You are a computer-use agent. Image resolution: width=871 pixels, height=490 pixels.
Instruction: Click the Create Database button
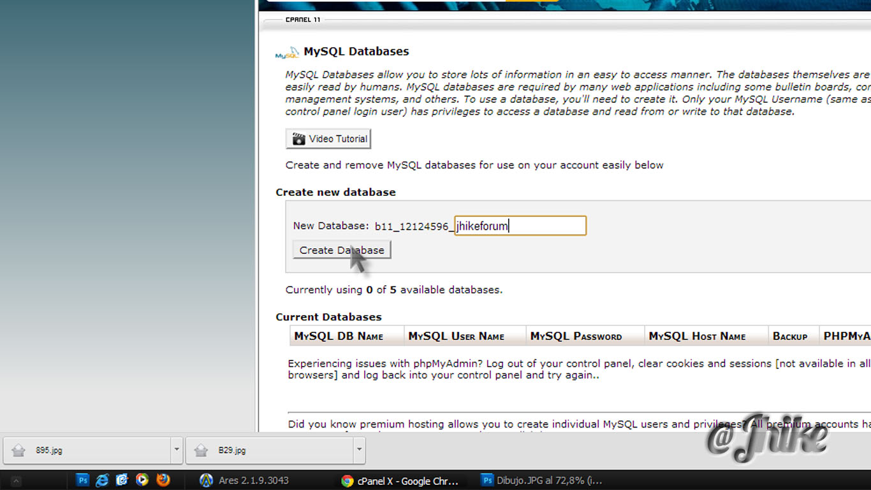pyautogui.click(x=342, y=250)
